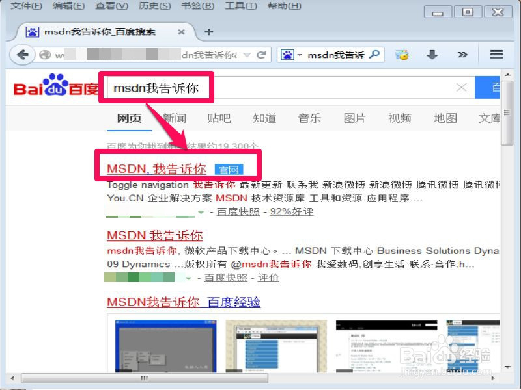Viewport: 521px width, 390px height.
Task: Open new tab with plus button
Action: 208,32
